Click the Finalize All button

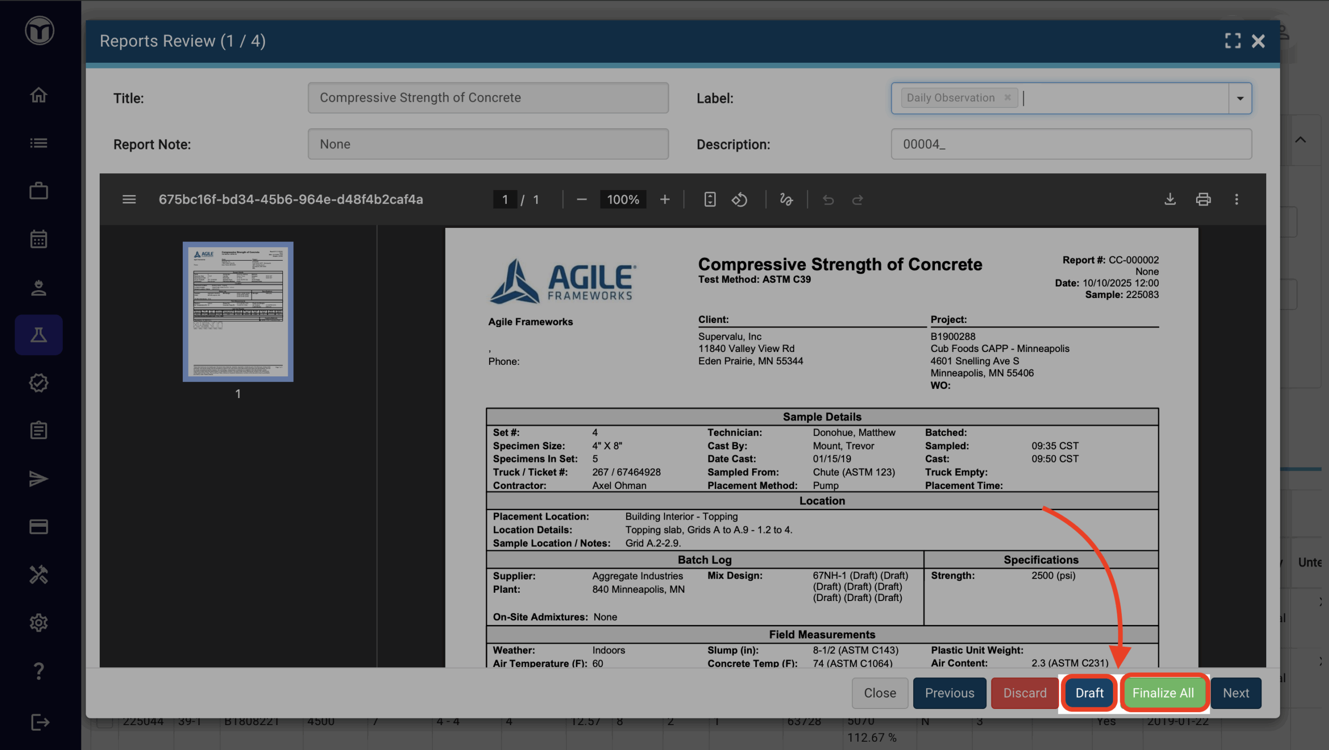[x=1163, y=693]
